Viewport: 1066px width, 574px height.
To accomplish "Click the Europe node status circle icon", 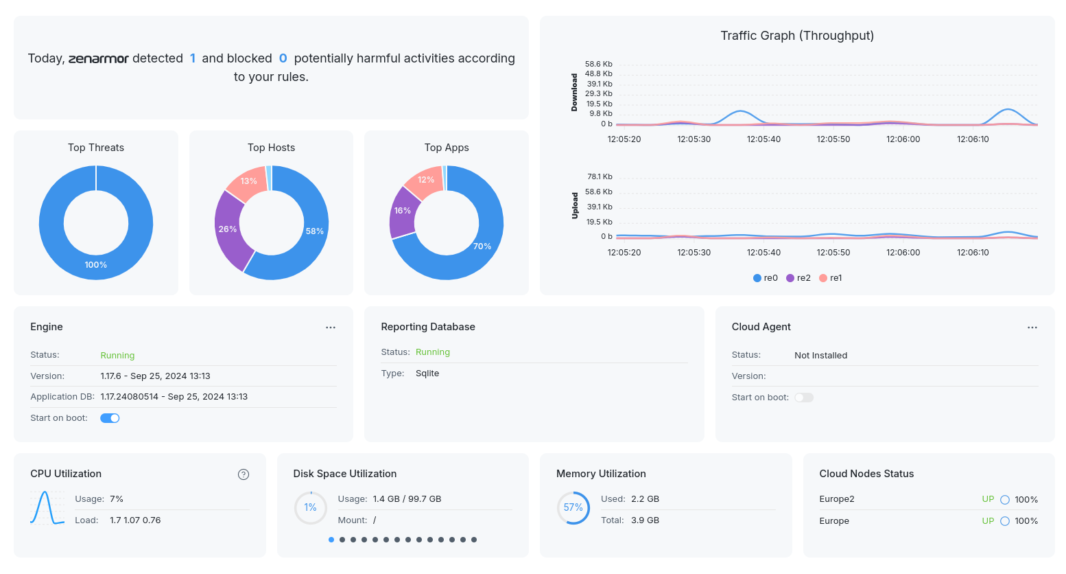I will [x=1005, y=521].
